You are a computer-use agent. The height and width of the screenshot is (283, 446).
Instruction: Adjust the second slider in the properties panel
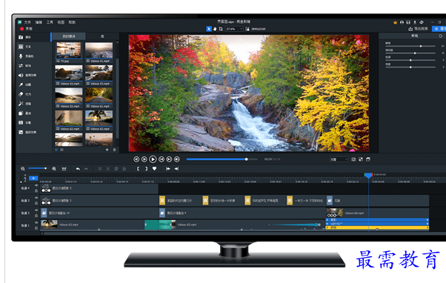pos(410,53)
